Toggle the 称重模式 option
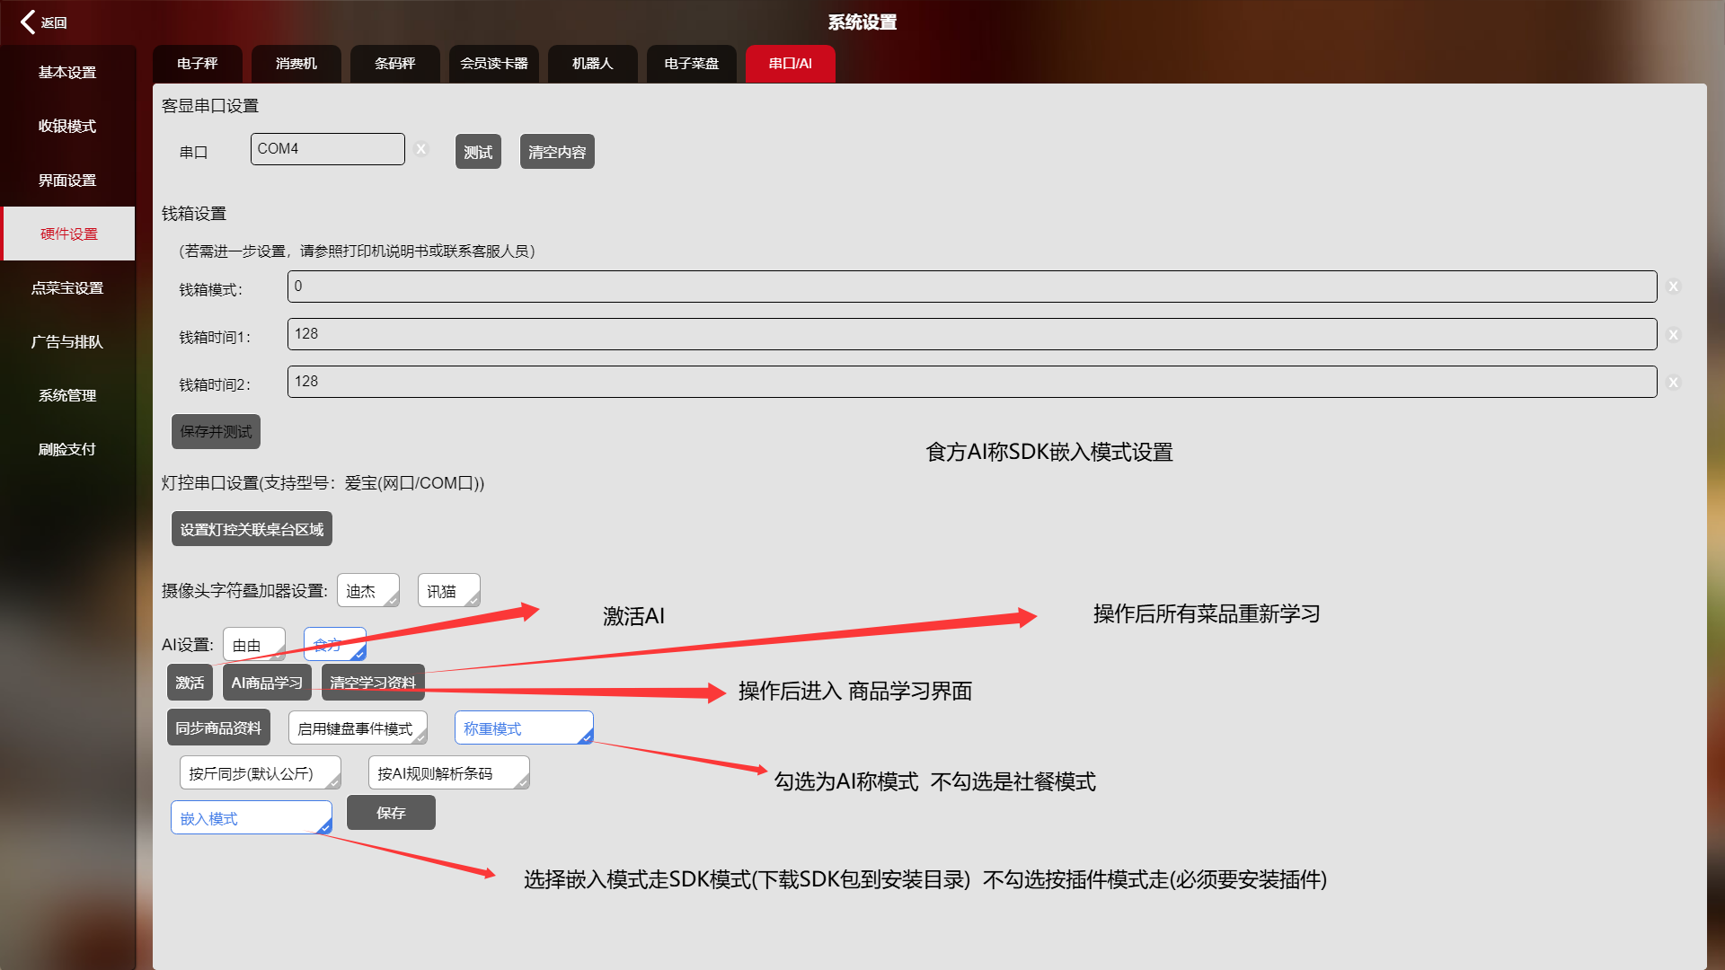The image size is (1725, 970). [x=523, y=728]
